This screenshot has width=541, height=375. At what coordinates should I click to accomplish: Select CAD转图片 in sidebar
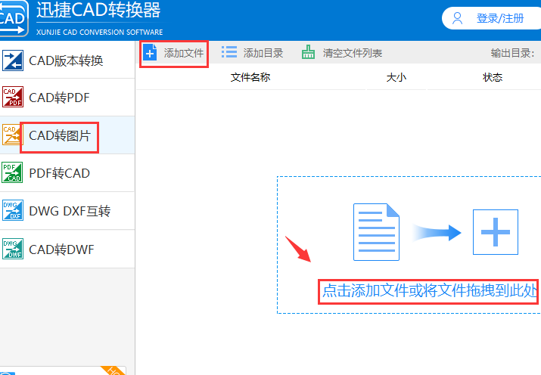[67, 135]
